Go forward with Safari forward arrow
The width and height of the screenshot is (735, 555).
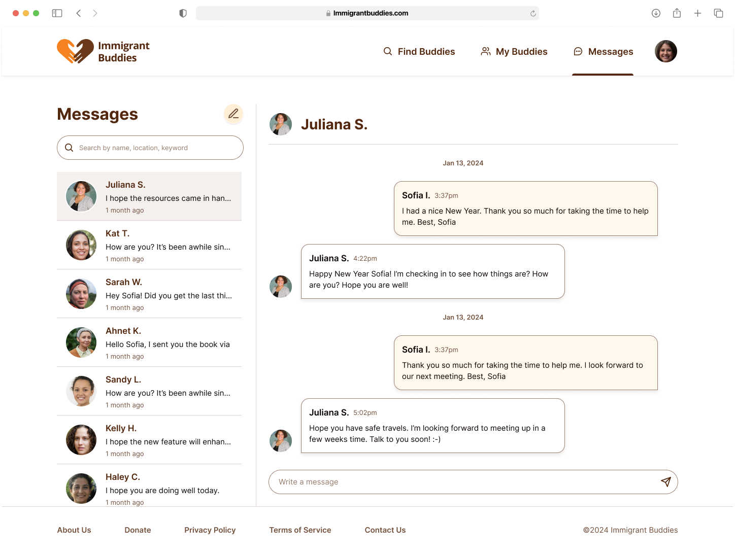[x=95, y=13]
